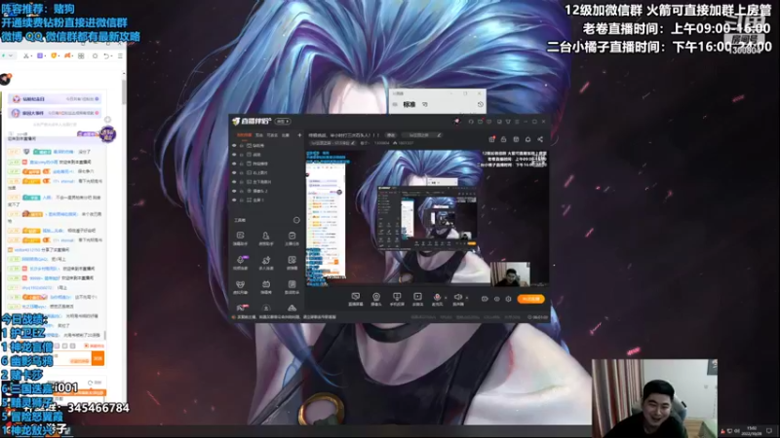This screenshot has height=438, width=780.
Task: Expand the microphone dropdown arrow in the bottom toolbar
Action: pyautogui.click(x=446, y=298)
